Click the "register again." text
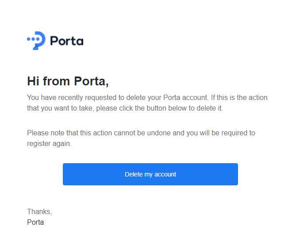Viewport: 292px width, 249px height. pyautogui.click(x=49, y=144)
